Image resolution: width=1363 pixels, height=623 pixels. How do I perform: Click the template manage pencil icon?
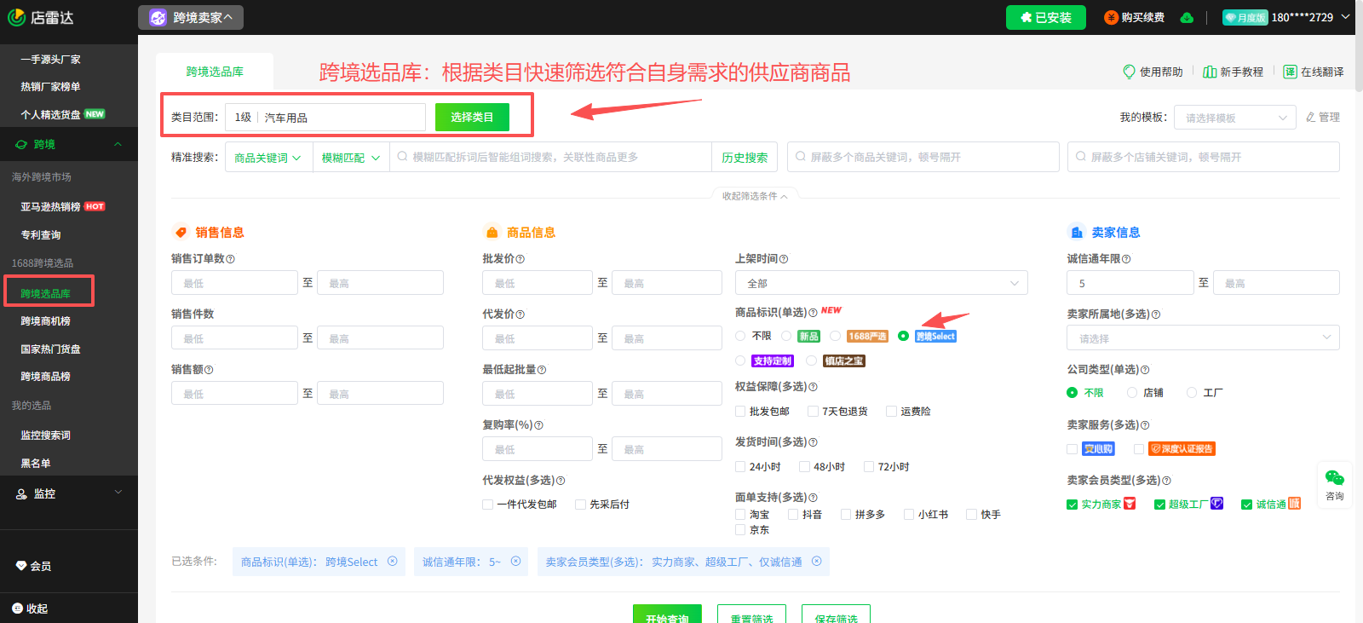click(1311, 117)
